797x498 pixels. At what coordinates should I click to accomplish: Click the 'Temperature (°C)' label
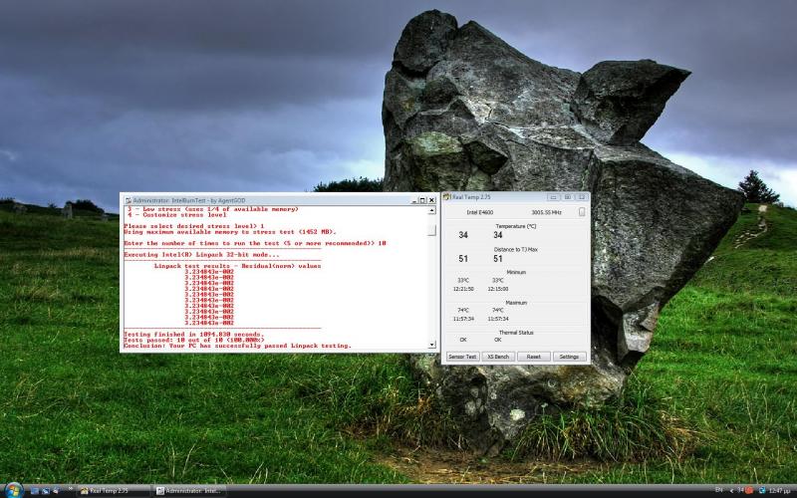click(515, 226)
